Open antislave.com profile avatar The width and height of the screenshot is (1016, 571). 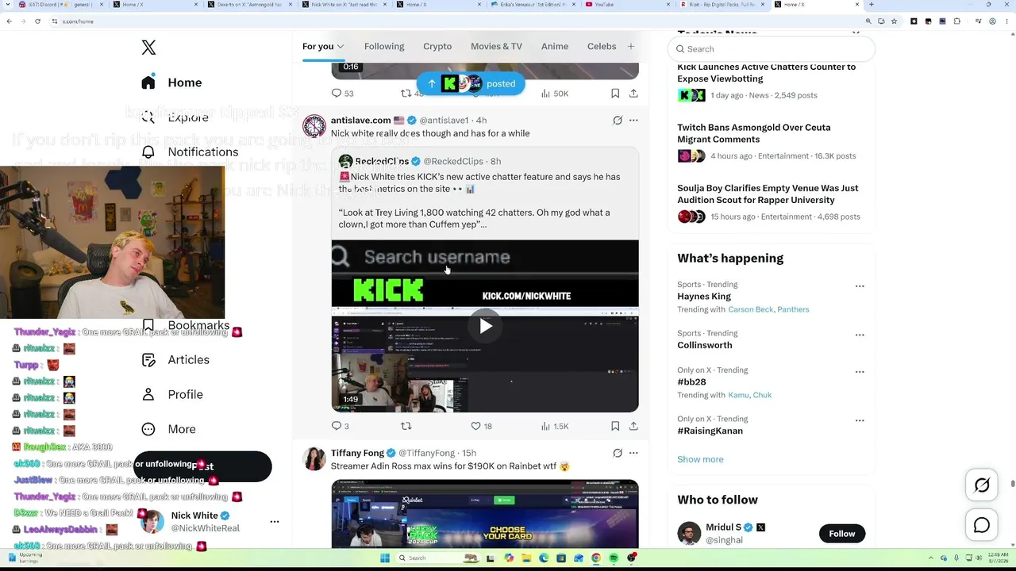point(314,127)
